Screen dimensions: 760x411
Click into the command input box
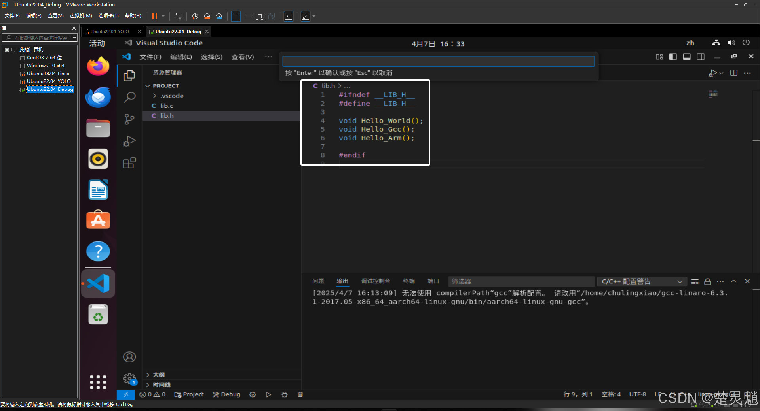pos(439,61)
